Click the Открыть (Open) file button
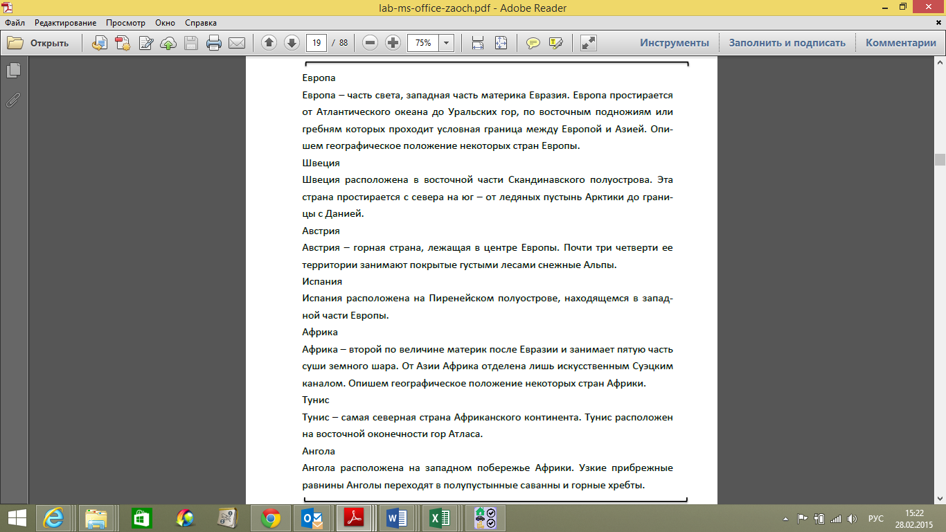 (x=39, y=43)
